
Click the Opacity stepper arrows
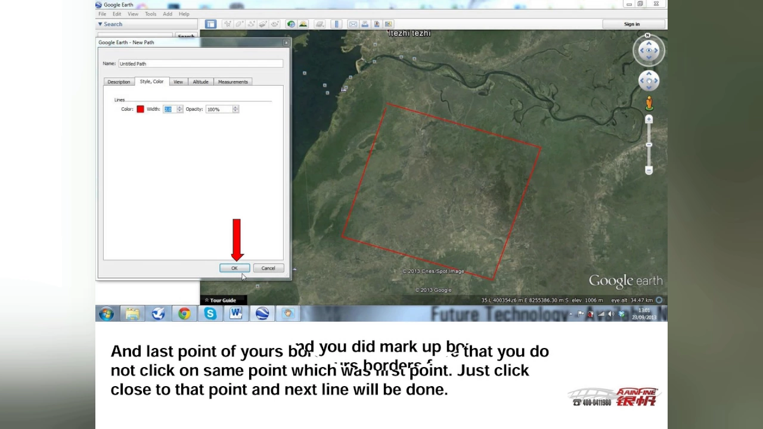(x=235, y=109)
